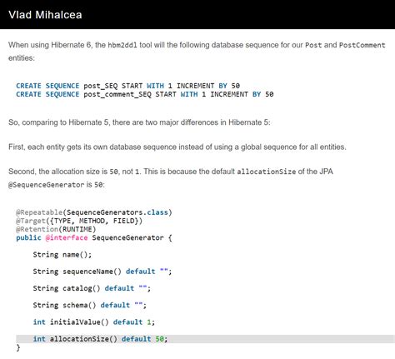
Task: Click the 'String catalog()' code line
Action: click(x=92, y=288)
